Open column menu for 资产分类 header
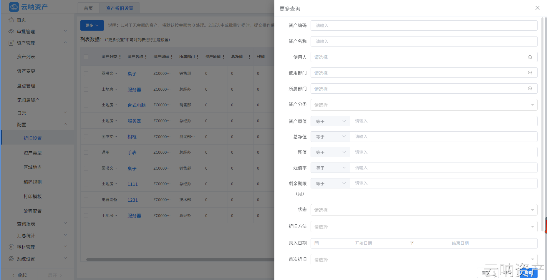This screenshot has width=547, height=280. (120, 57)
